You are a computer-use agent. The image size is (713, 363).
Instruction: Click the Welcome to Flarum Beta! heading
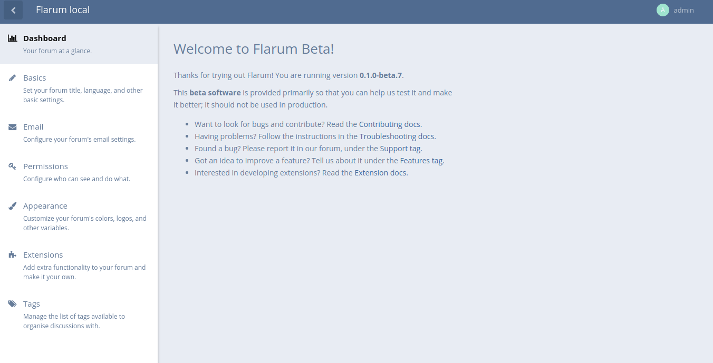point(254,49)
